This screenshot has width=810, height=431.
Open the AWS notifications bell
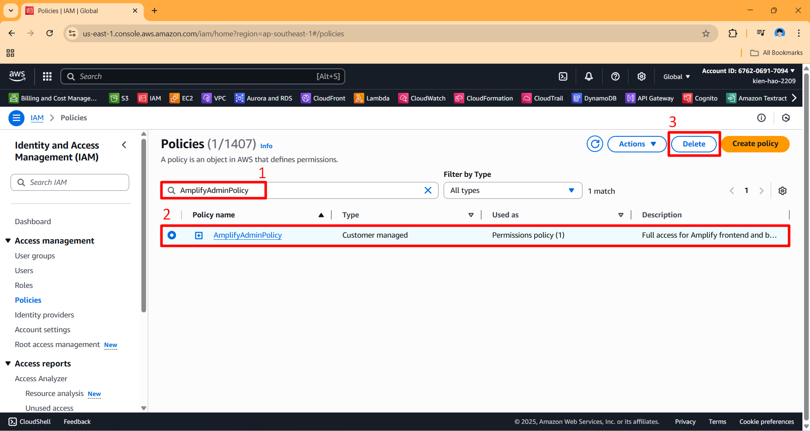pos(589,76)
